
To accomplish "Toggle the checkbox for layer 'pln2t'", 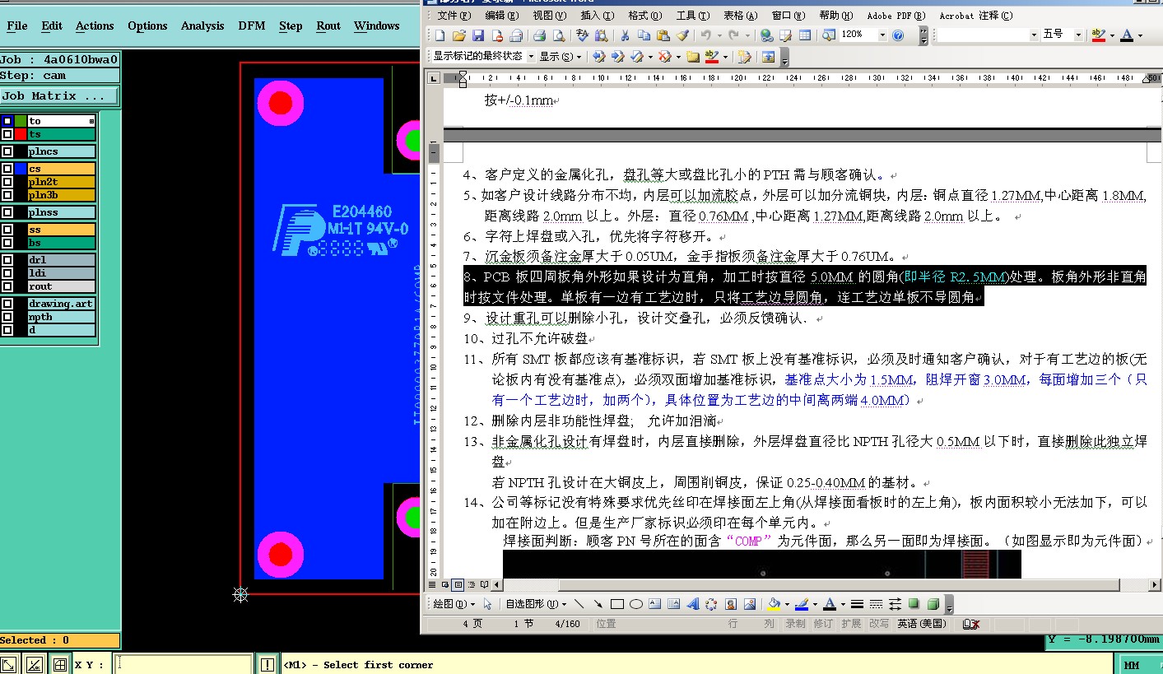I will (x=7, y=182).
